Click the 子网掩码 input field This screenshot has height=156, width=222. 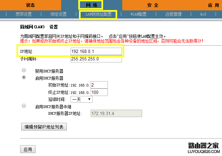(96, 59)
